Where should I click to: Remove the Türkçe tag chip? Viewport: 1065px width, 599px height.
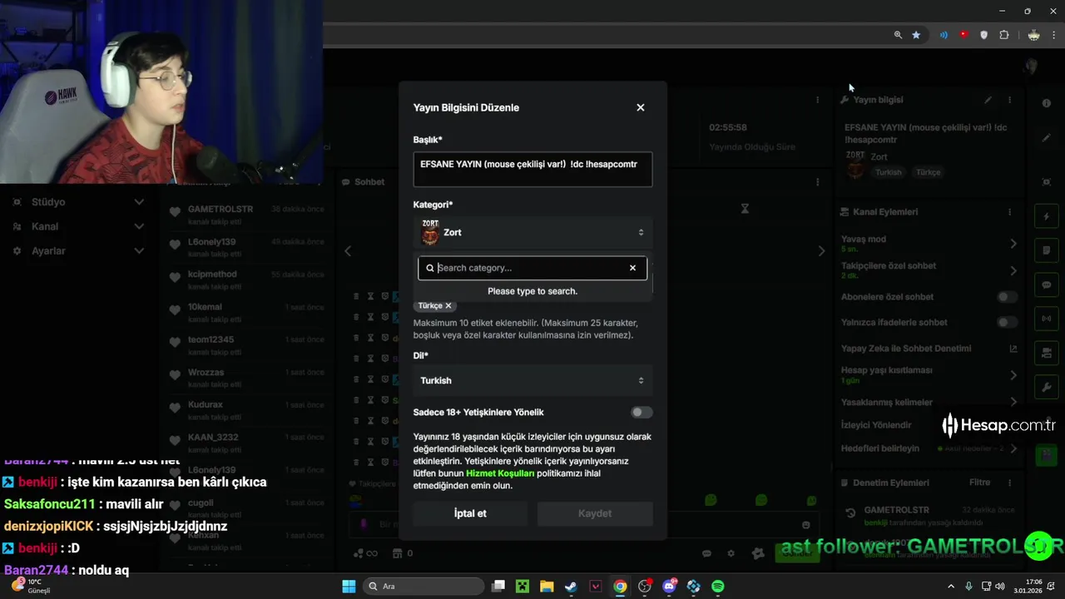tap(448, 306)
